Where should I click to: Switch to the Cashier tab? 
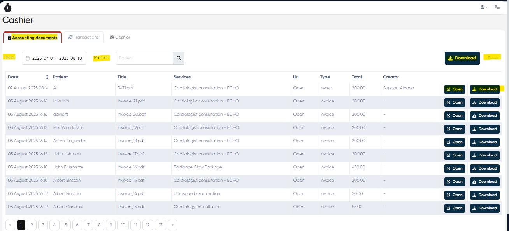[x=120, y=38]
